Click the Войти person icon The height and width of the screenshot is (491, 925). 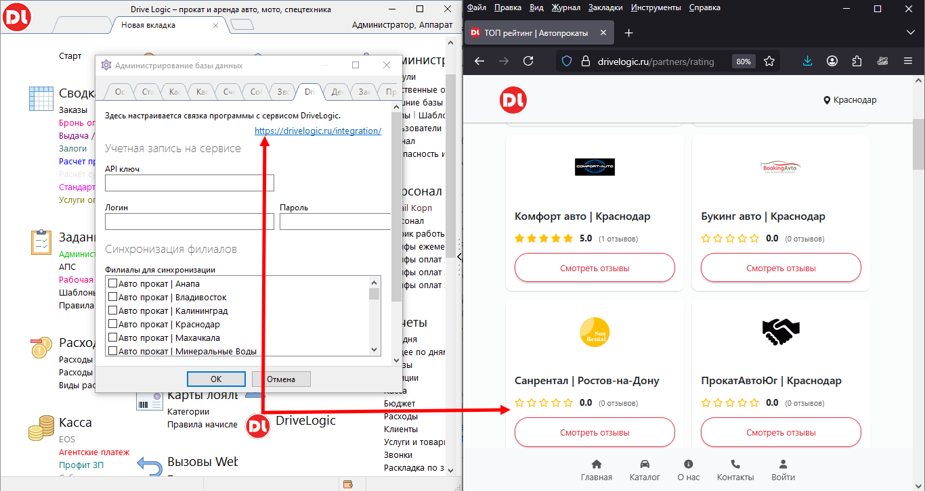coord(783,464)
